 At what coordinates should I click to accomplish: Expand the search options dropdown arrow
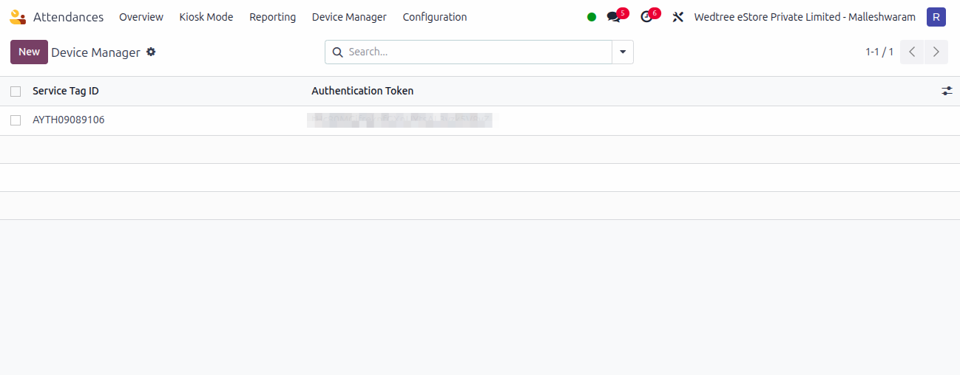click(x=623, y=52)
